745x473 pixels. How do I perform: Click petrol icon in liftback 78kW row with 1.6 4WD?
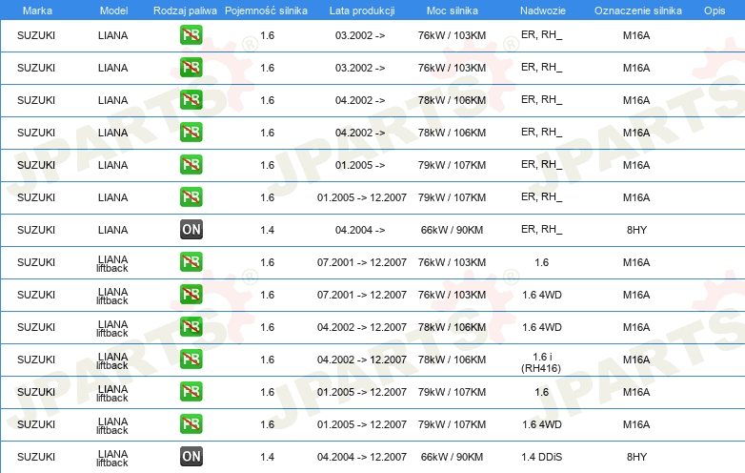(x=191, y=326)
